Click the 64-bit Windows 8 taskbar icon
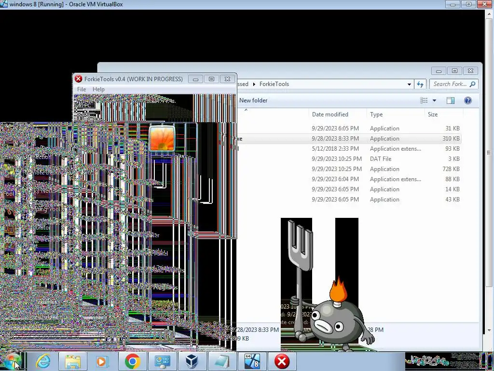This screenshot has height=371, width=494. click(252, 361)
